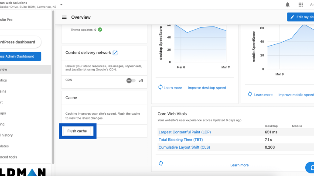The height and width of the screenshot is (176, 314).
Task: Click the green Theme updates check icon
Action: click(x=100, y=30)
